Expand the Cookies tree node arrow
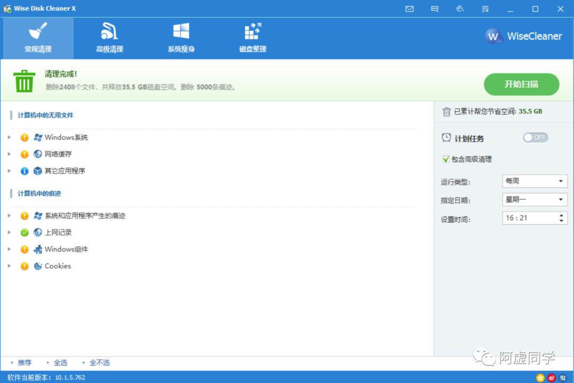Image resolution: width=574 pixels, height=383 pixels. pyautogui.click(x=9, y=266)
